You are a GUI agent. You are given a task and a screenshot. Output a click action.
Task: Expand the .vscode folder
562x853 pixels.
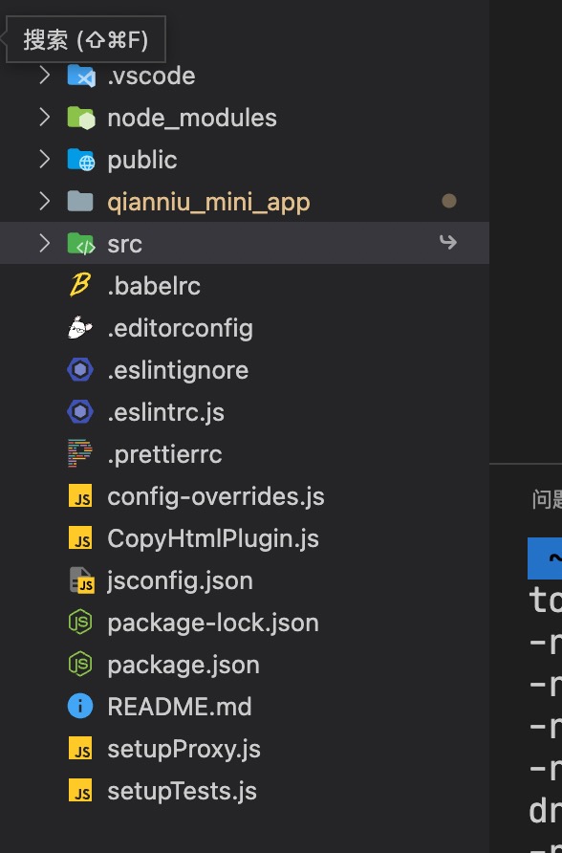coord(44,75)
